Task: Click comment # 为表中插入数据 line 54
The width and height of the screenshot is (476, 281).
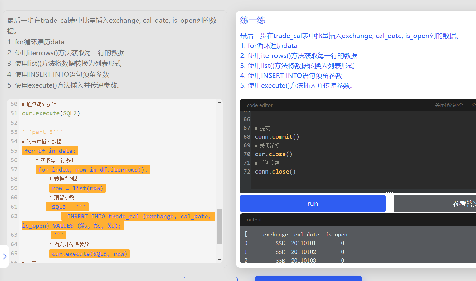Action: tap(42, 141)
